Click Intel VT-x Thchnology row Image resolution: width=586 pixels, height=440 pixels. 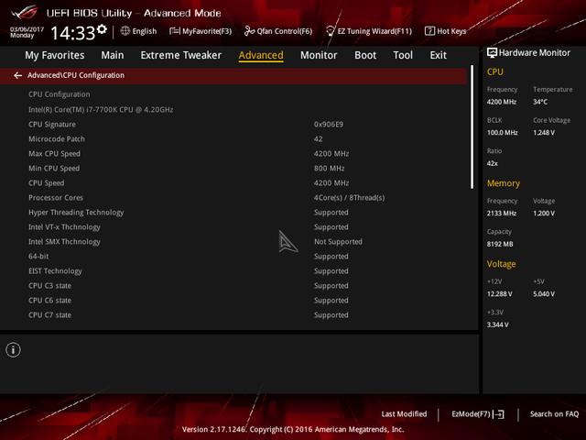tap(233, 227)
